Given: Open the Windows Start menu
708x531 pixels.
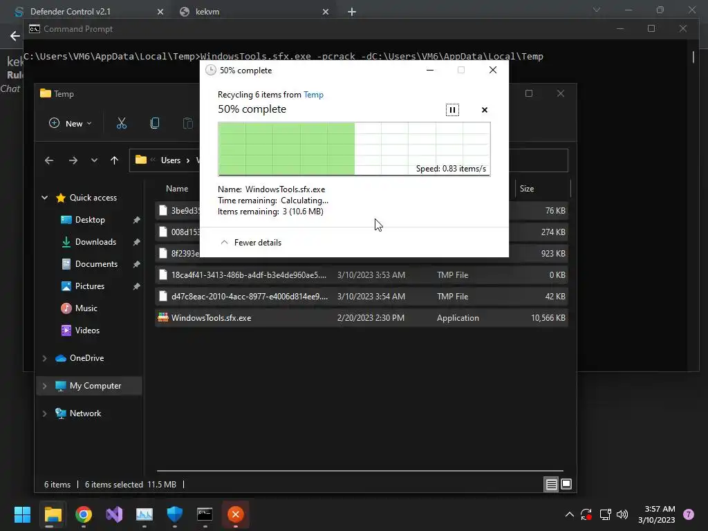Looking at the screenshot, I should (22, 514).
